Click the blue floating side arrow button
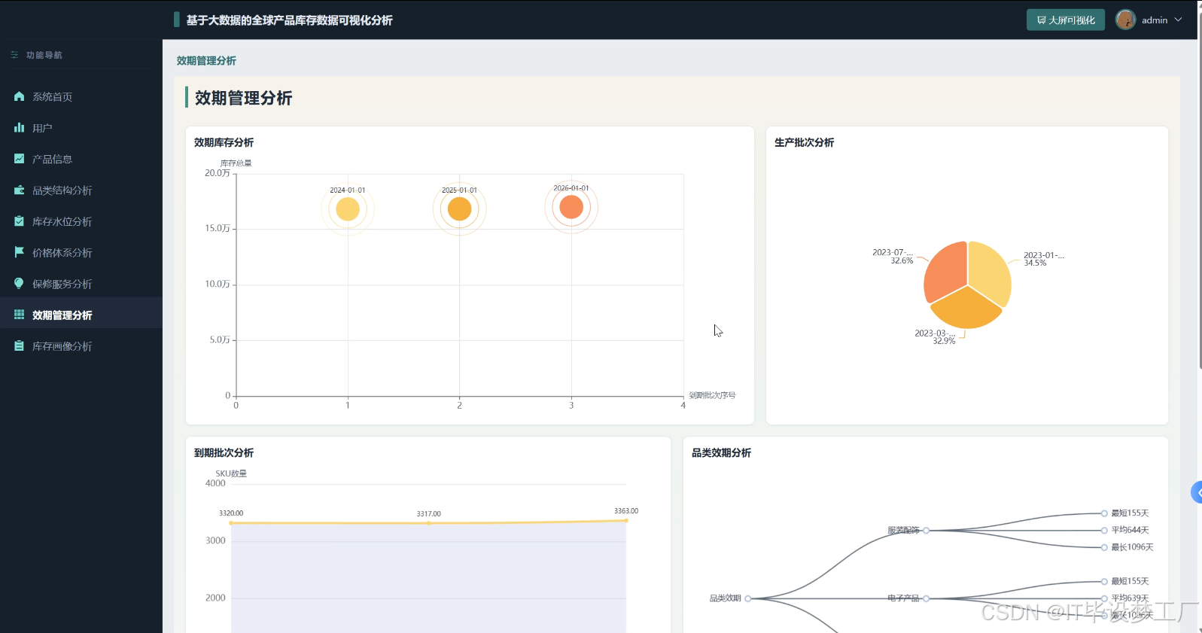This screenshot has width=1202, height=633. (1197, 492)
